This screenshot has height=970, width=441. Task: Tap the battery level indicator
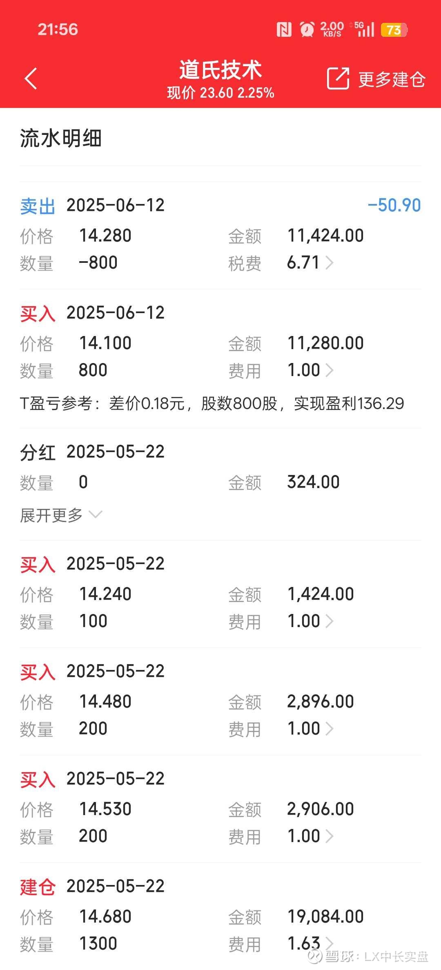[x=394, y=30]
